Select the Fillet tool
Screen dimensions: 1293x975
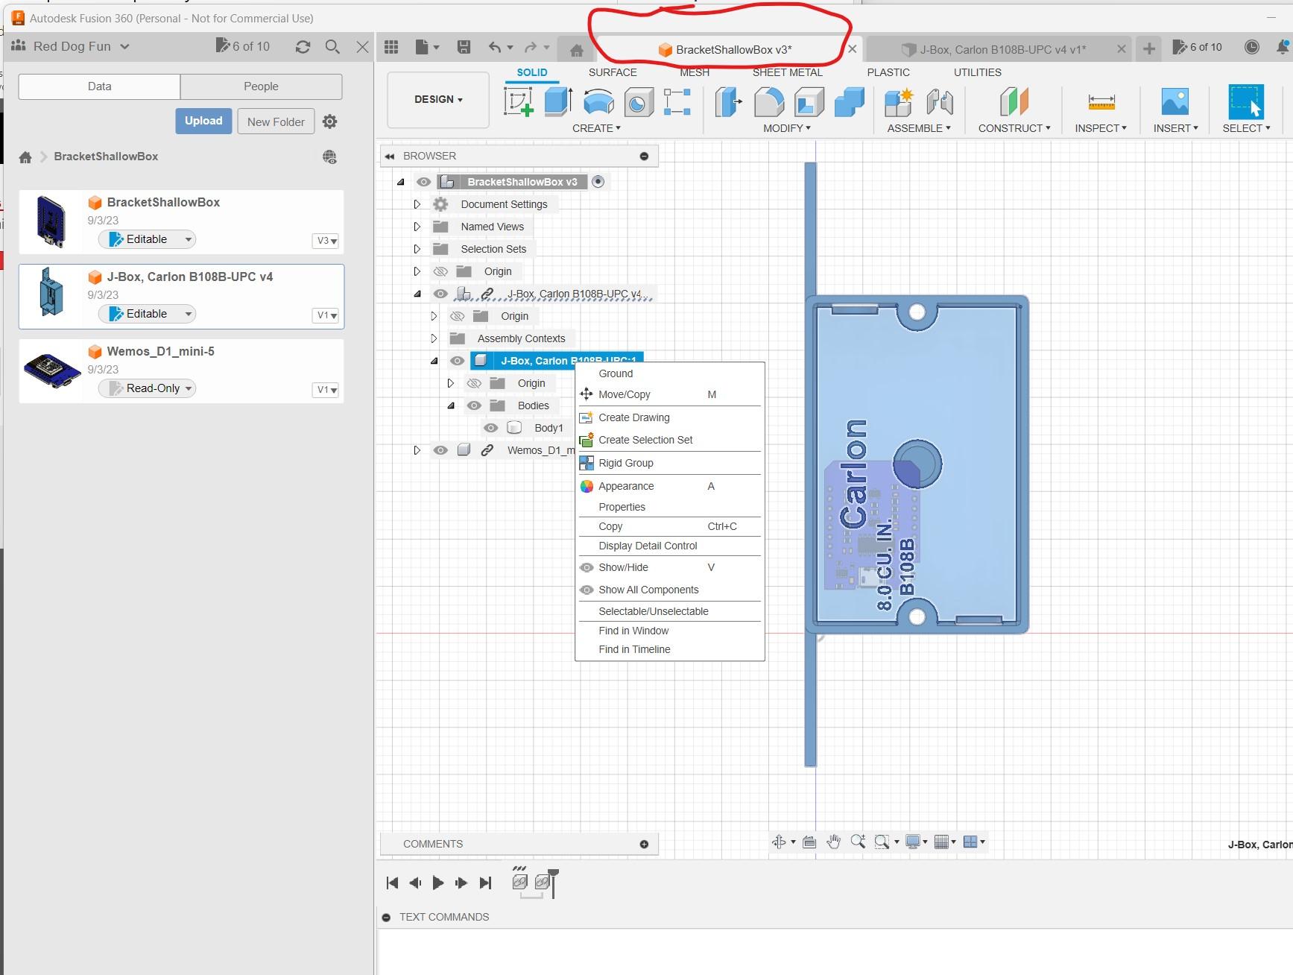(768, 101)
